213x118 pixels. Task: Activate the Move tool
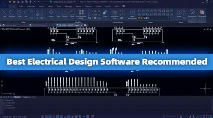(x=51, y=14)
